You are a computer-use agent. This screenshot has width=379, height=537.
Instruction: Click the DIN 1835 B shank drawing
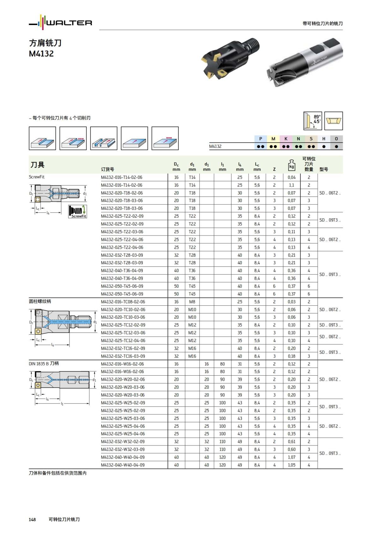(x=63, y=388)
